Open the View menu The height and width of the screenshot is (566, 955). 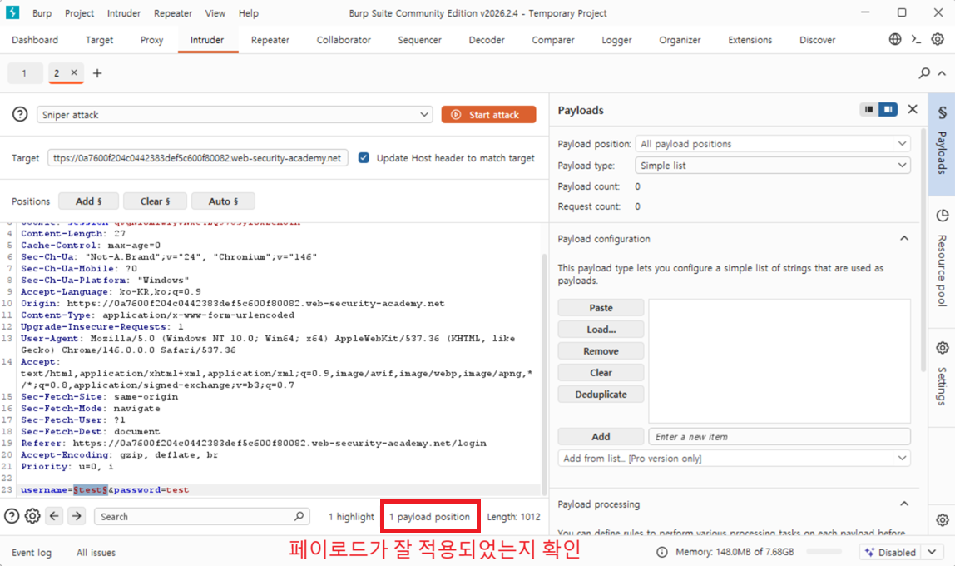(215, 12)
